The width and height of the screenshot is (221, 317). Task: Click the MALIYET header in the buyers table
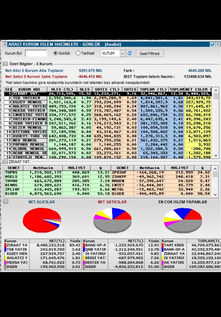click(x=76, y=168)
